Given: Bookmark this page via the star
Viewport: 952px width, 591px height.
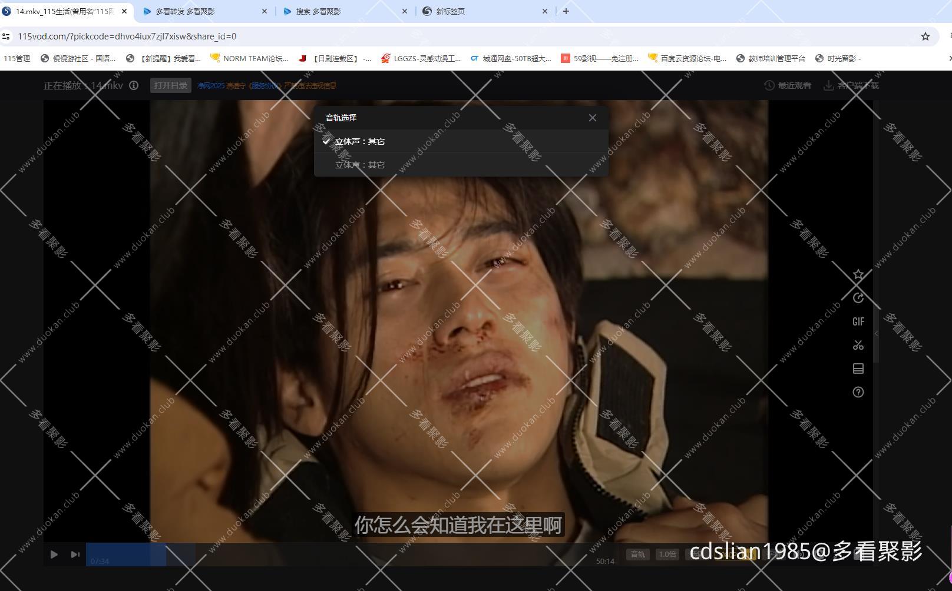Looking at the screenshot, I should 925,36.
